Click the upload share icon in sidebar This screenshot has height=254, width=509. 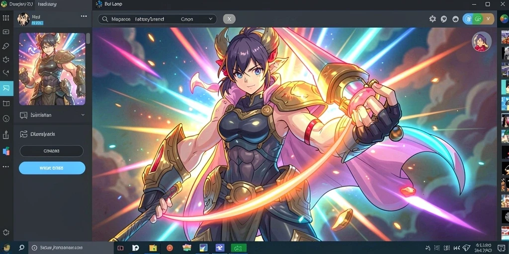tap(5, 134)
